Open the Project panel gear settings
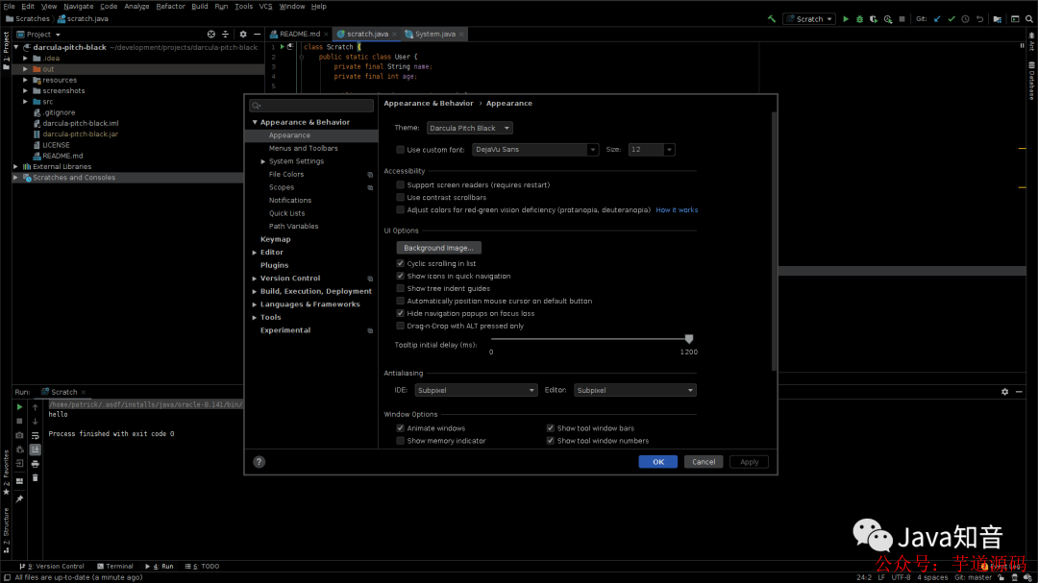Image resolution: width=1038 pixels, height=583 pixels. pos(243,35)
